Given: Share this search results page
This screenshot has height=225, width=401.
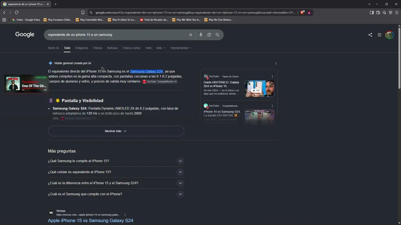Looking at the screenshot, I should (370, 35).
